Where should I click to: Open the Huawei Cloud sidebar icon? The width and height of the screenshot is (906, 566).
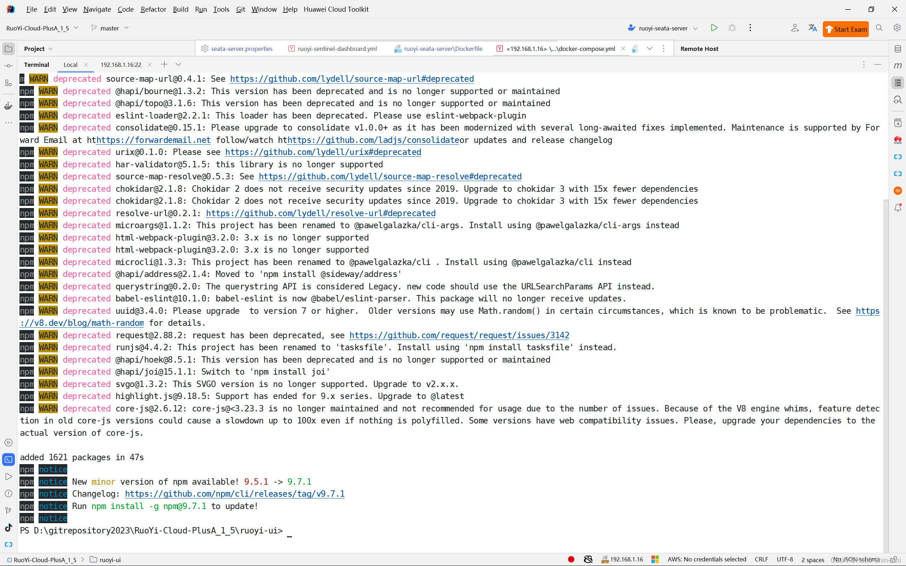tap(898, 140)
